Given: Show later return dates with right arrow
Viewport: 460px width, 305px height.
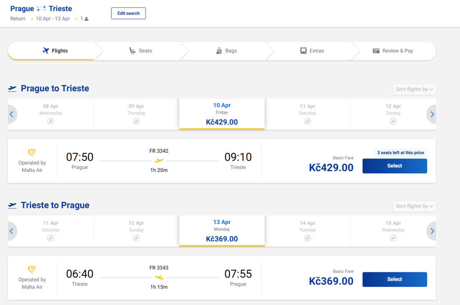Looking at the screenshot, I should pos(432,231).
